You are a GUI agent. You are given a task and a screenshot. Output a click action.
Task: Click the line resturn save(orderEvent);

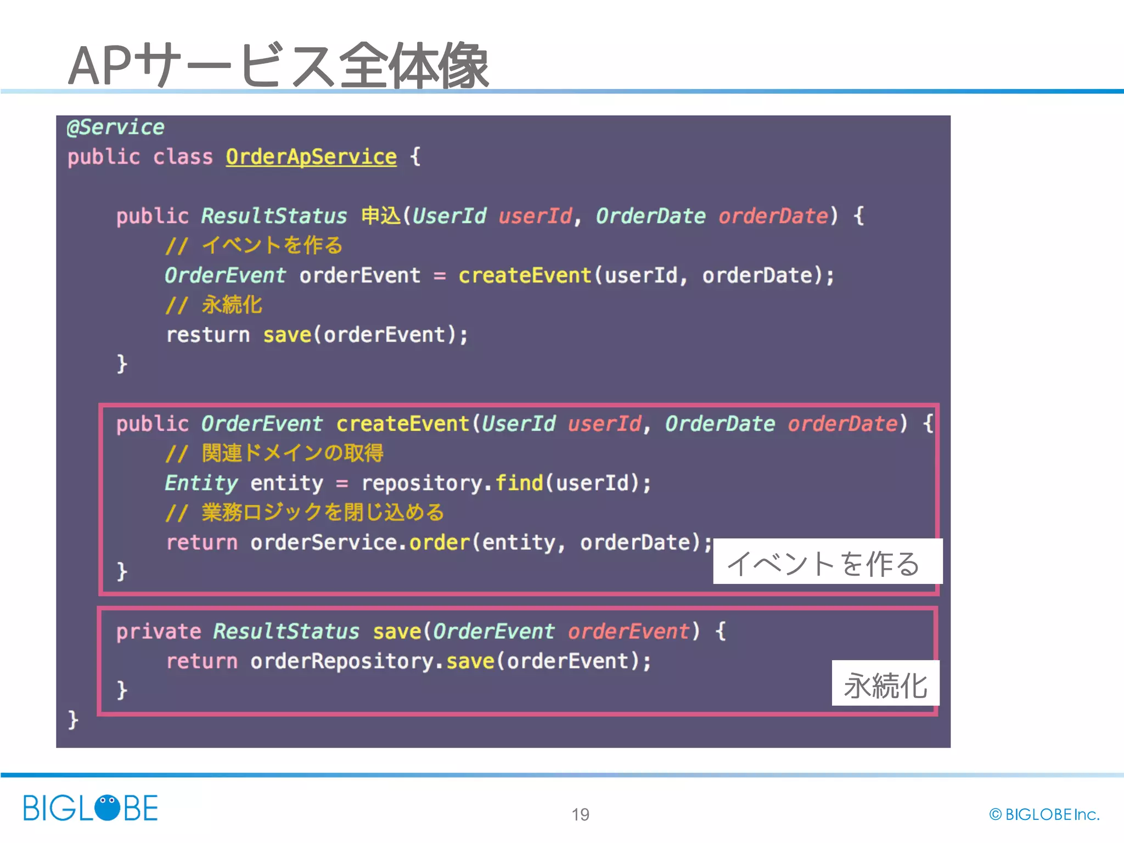[x=317, y=335]
